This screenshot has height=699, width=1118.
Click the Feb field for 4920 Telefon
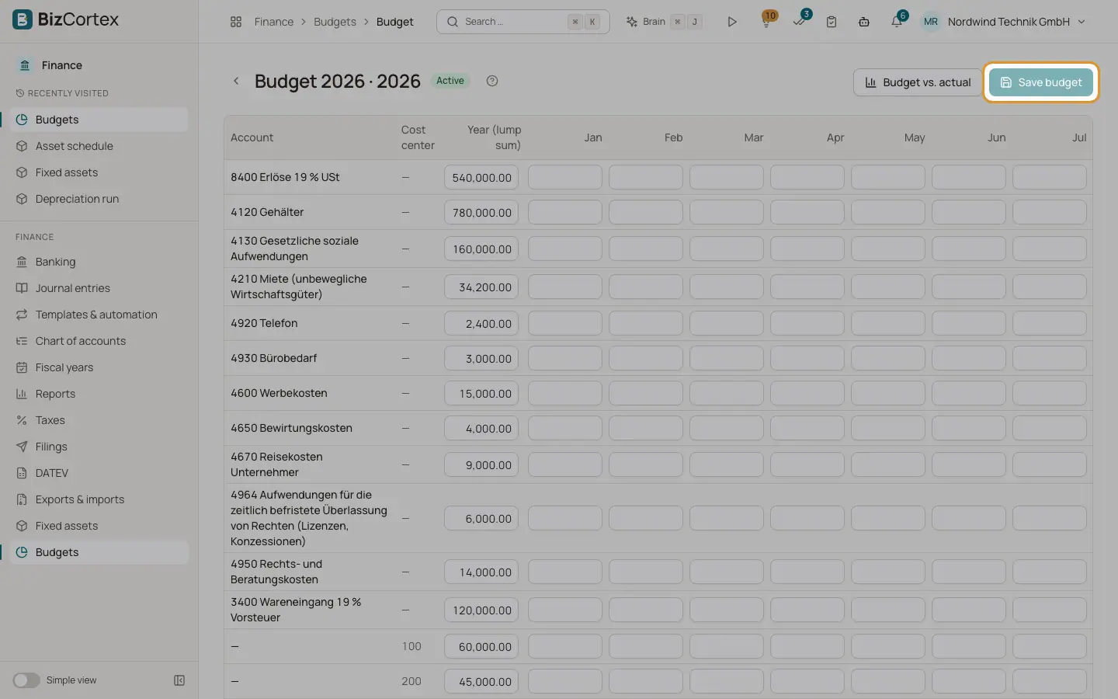[646, 323]
